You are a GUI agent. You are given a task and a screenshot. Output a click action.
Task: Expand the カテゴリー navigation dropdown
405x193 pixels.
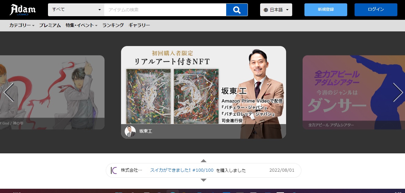click(21, 25)
